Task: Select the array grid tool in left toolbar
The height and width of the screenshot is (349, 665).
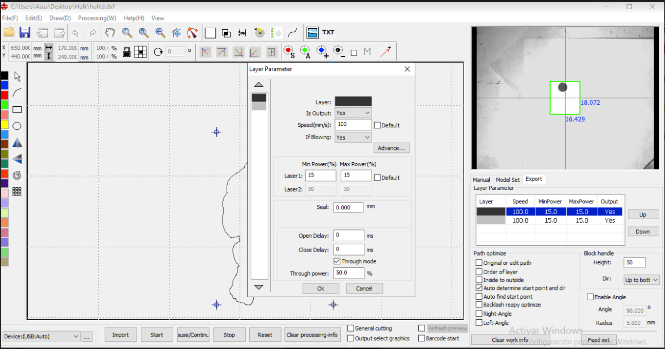Action: pyautogui.click(x=17, y=191)
